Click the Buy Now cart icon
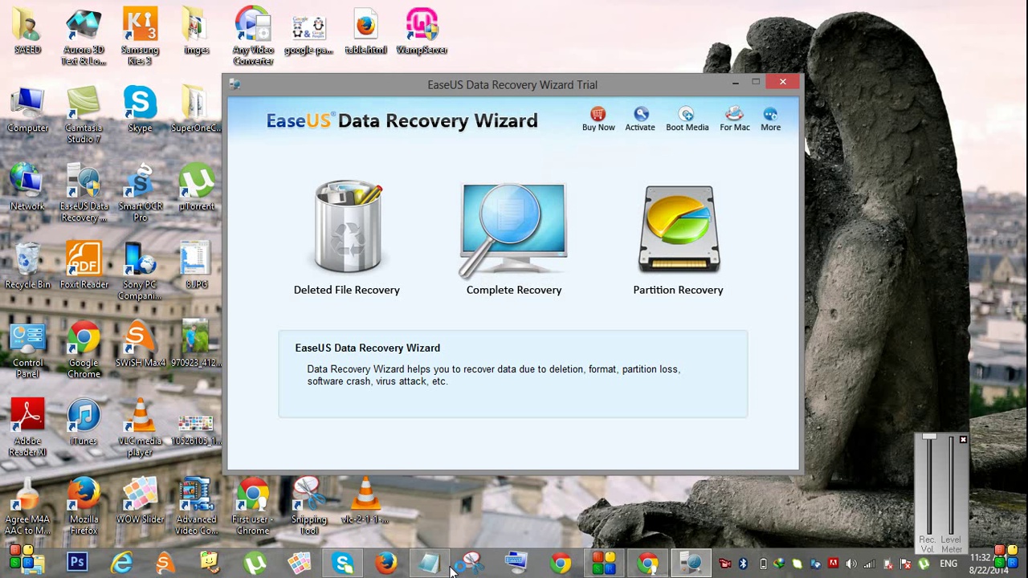1028x578 pixels. coord(598,118)
